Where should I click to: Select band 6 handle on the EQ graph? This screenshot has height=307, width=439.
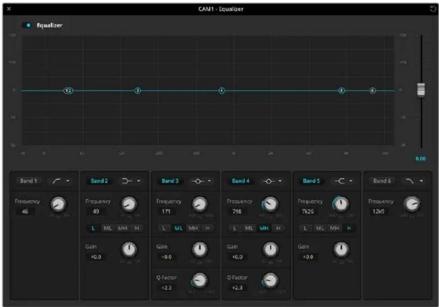point(372,91)
